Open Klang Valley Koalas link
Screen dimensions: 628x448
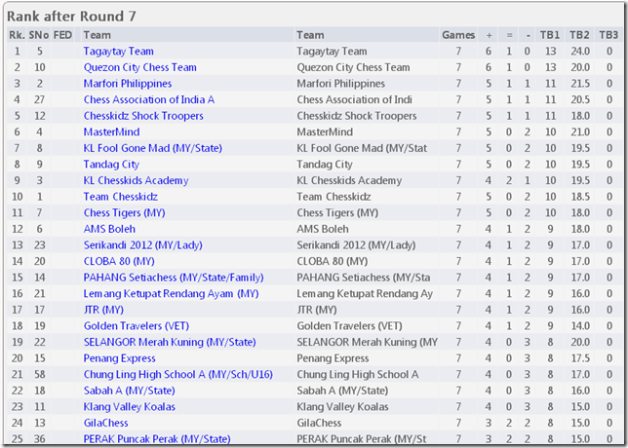(130, 407)
